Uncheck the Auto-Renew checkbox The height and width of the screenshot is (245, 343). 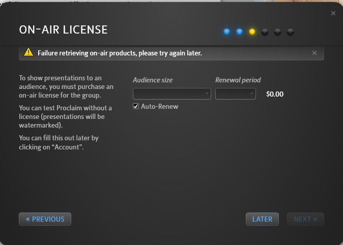136,106
